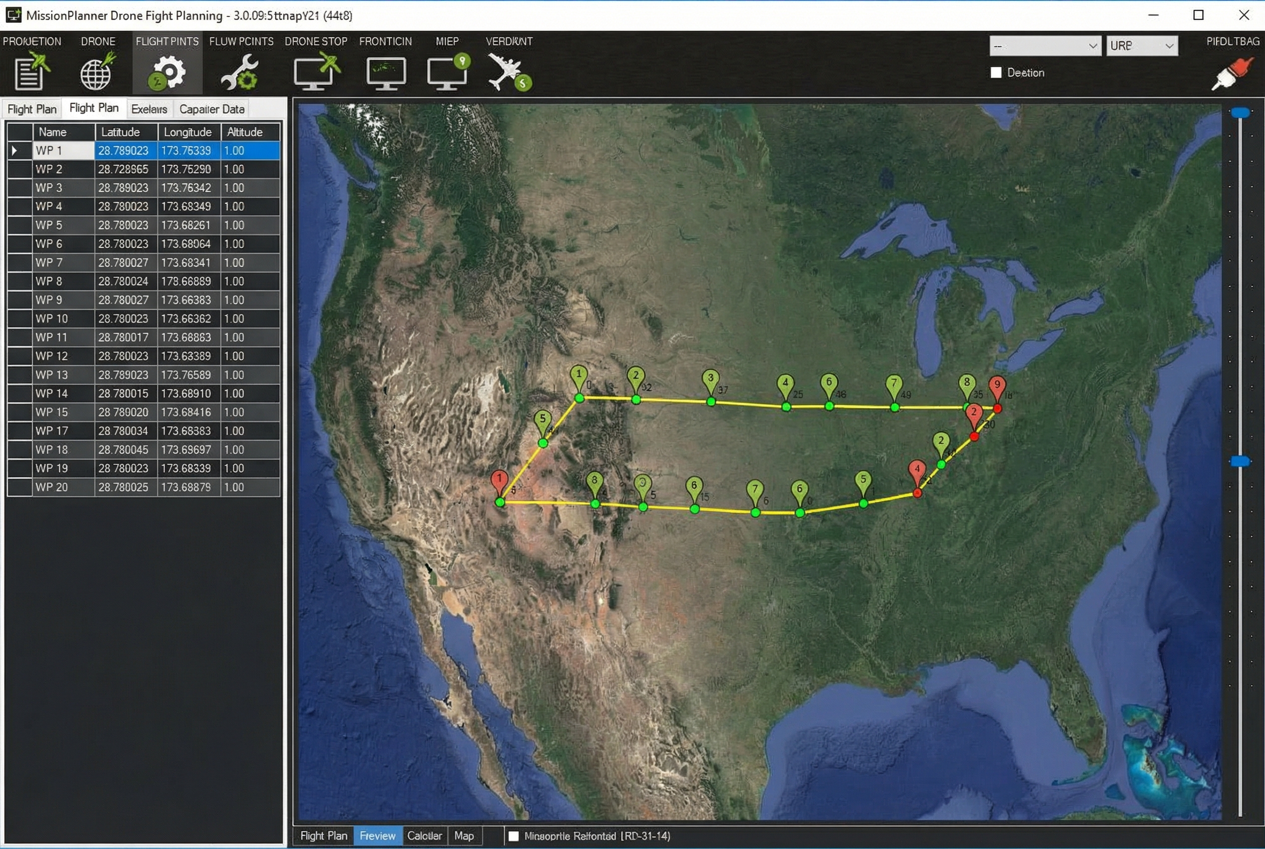This screenshot has width=1265, height=849.
Task: Expand the URP dropdown
Action: click(1141, 46)
